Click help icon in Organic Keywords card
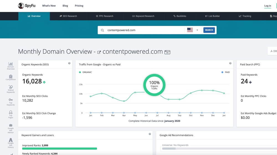The width and height of the screenshot is (277, 155). 69,63
